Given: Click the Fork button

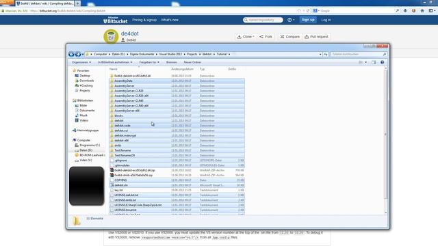Looking at the screenshot, I should coord(266,36).
